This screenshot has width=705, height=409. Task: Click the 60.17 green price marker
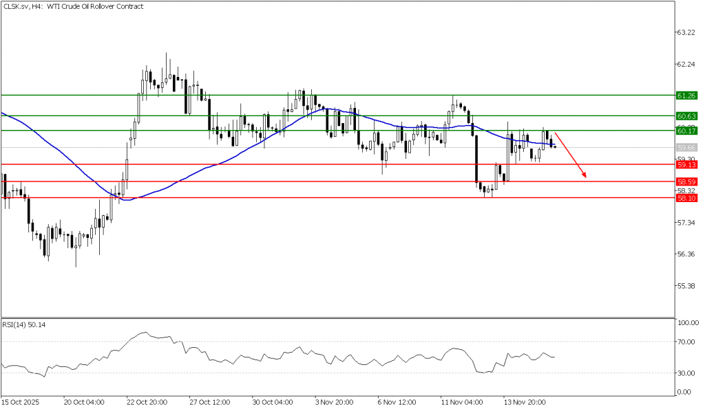686,131
